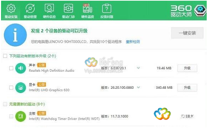Image resolution: width=207 pixels, height=131 pixels.
Task: Toggle the 无需更新的驱动 group checkbox
Action: (x=5, y=104)
